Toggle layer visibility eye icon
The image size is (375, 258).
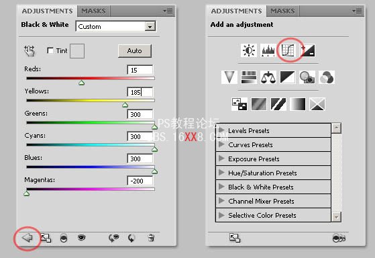tap(82, 238)
